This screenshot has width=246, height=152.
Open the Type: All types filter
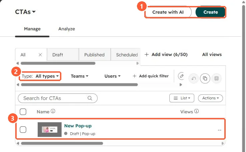(x=40, y=76)
